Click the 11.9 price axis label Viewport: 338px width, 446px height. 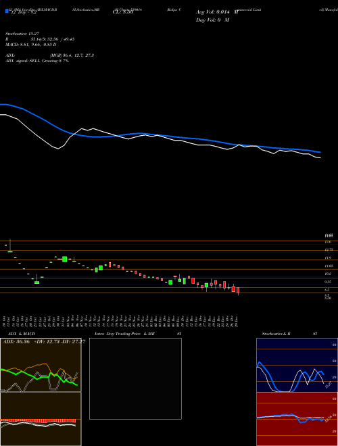point(328,257)
